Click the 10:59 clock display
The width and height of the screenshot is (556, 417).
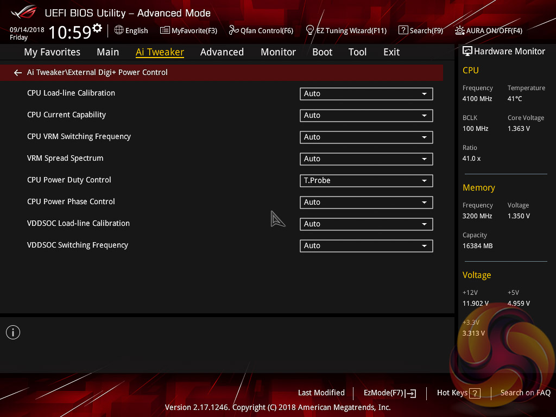70,32
